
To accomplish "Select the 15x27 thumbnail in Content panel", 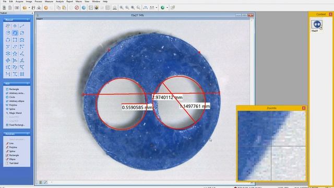I will 317,25.
